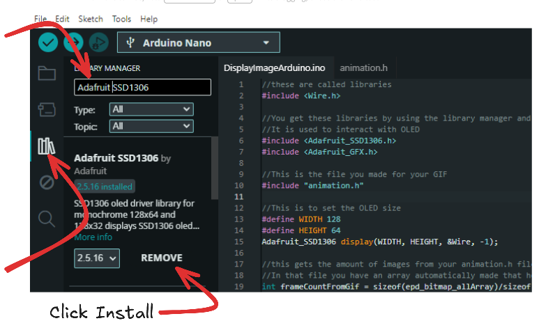
Task: Switch to the animation.h tab
Action: (x=363, y=68)
